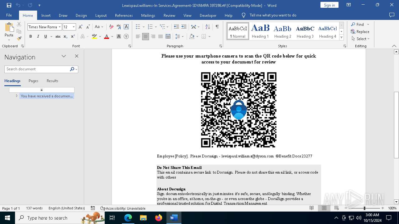Apply strikethrough formatting
Screen dimensions: 399x224
(x=58, y=36)
